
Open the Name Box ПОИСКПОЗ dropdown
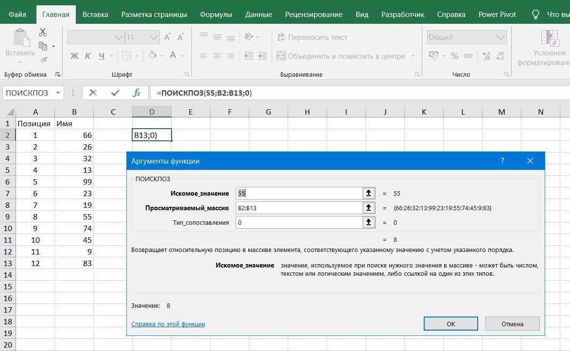[x=58, y=93]
